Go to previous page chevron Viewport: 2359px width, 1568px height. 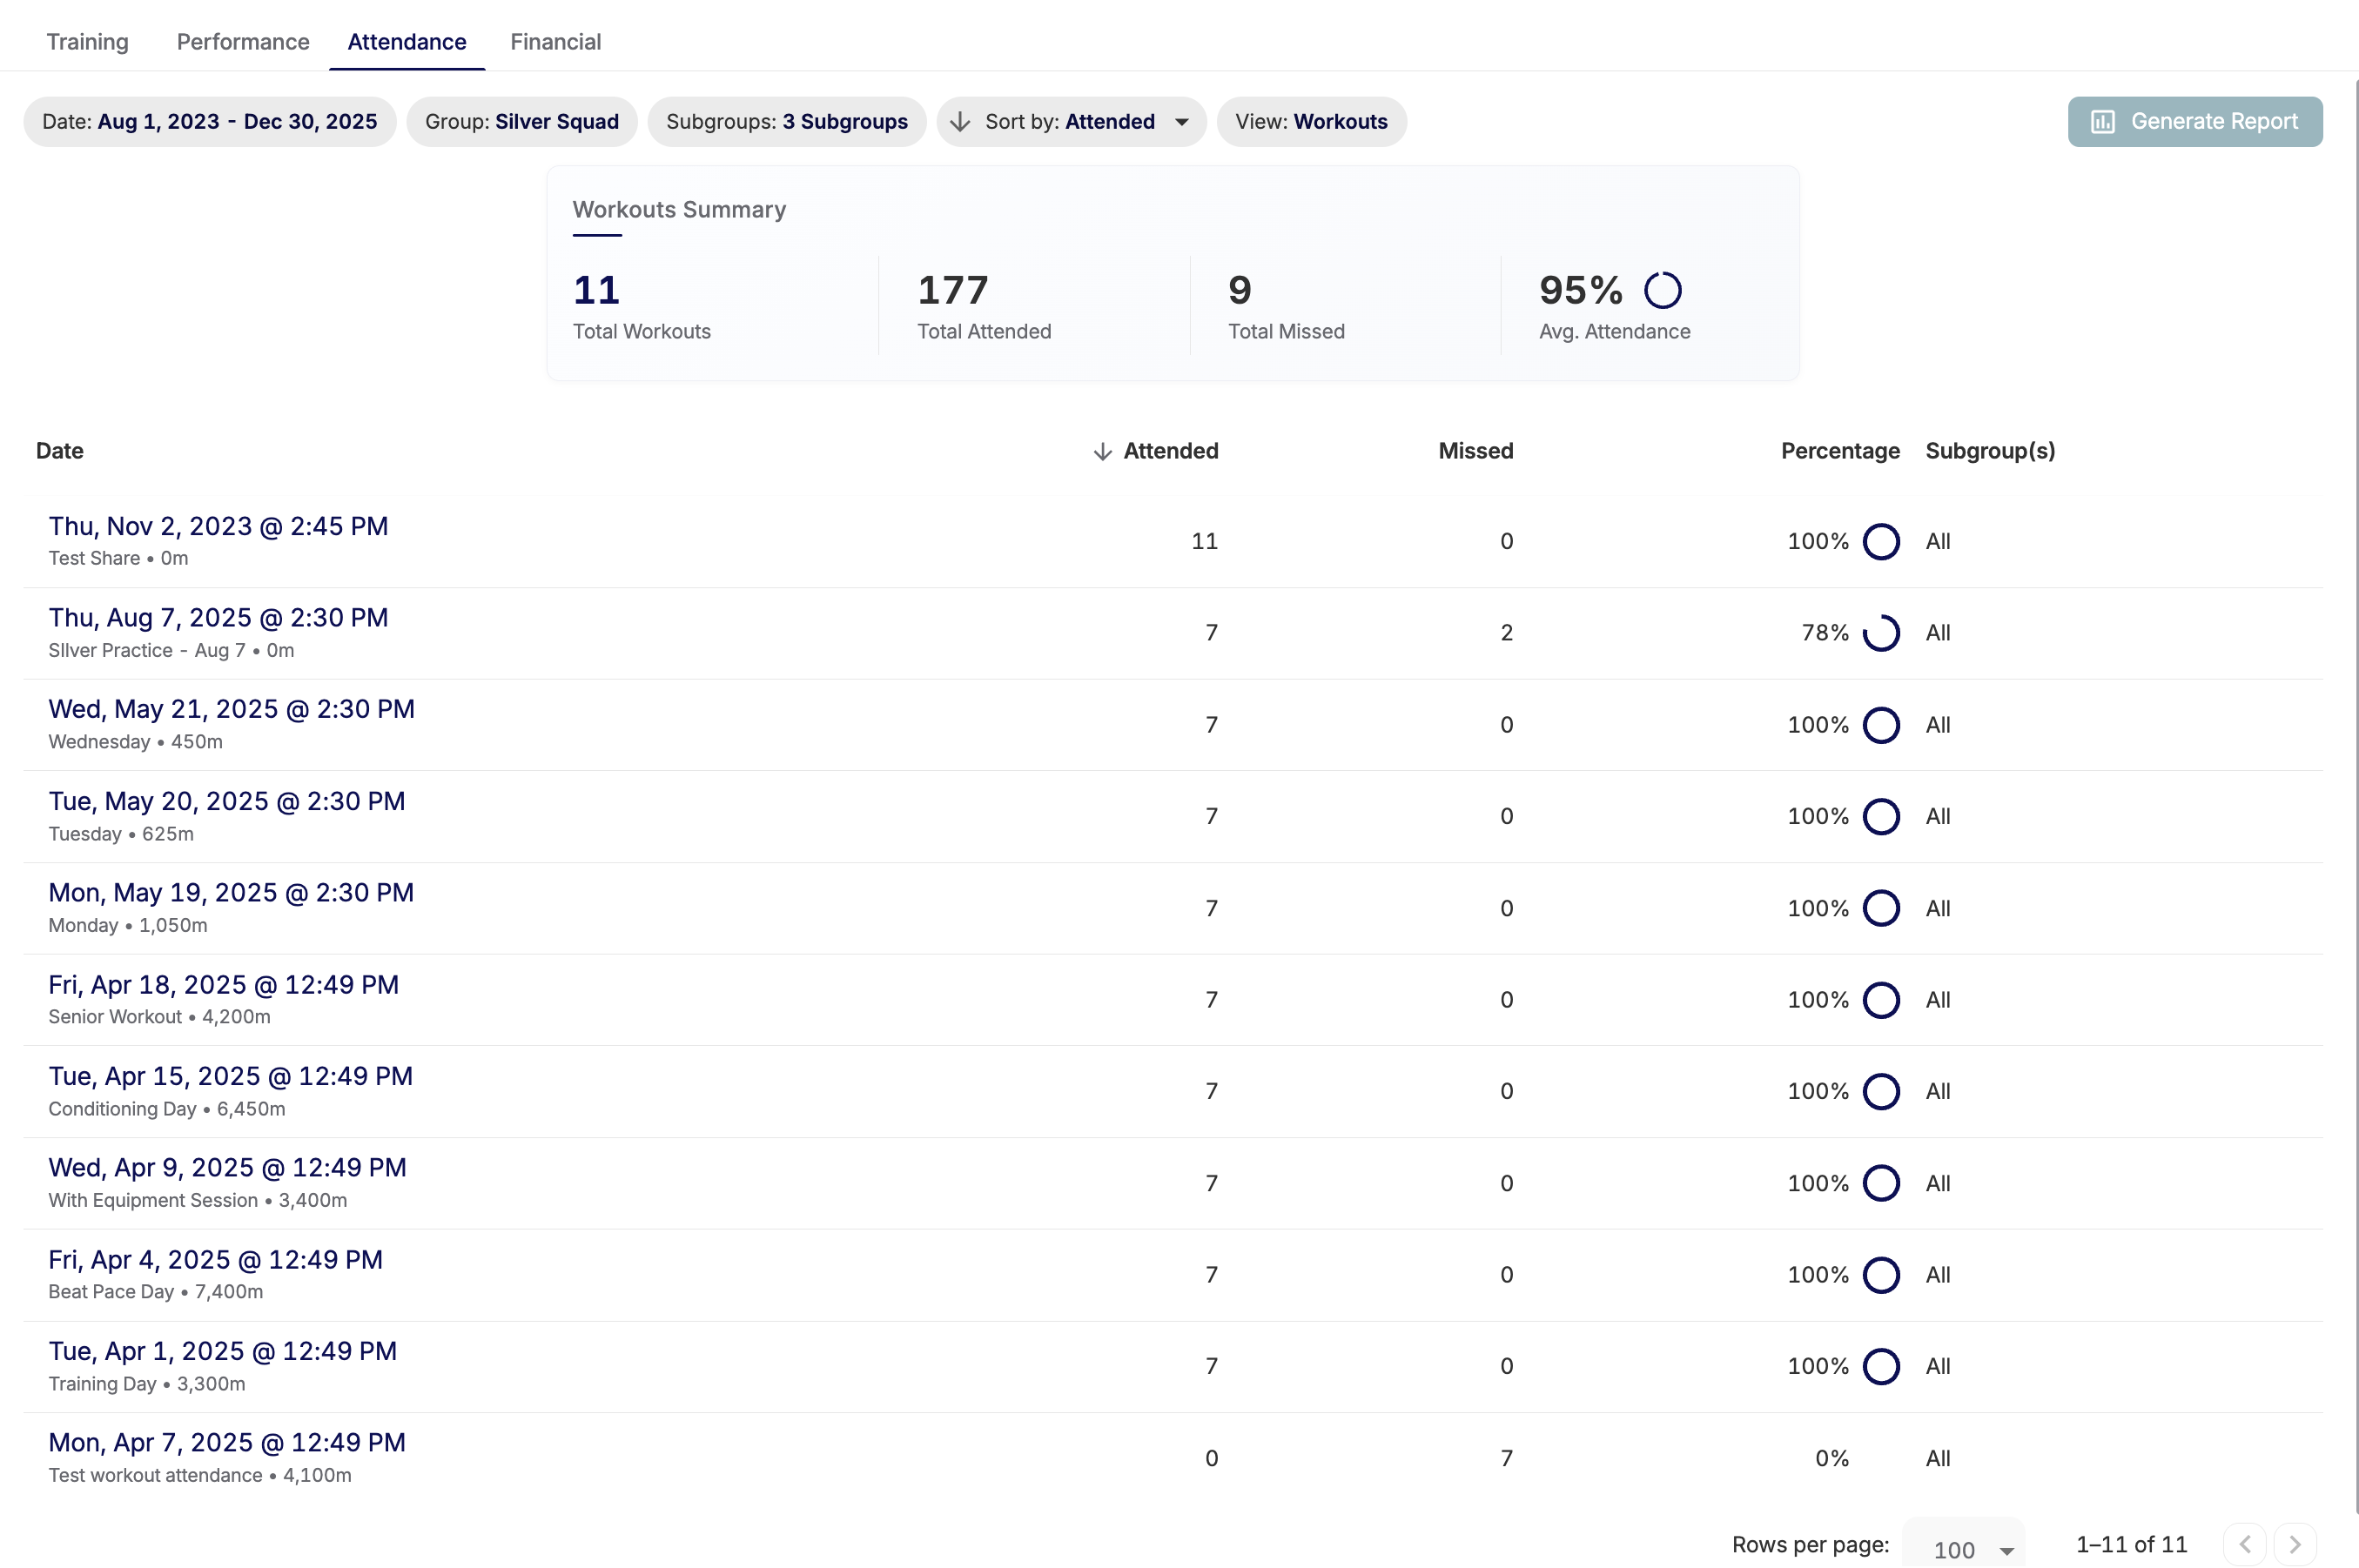pos(2245,1544)
